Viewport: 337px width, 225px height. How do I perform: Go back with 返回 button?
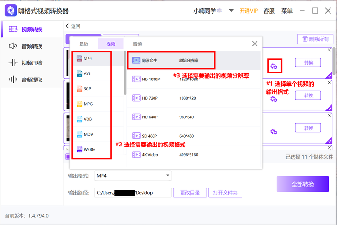click(73, 26)
